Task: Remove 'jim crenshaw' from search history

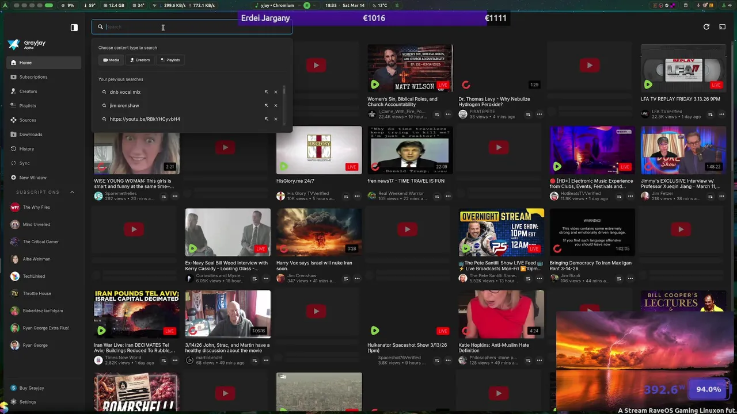Action: coord(275,106)
